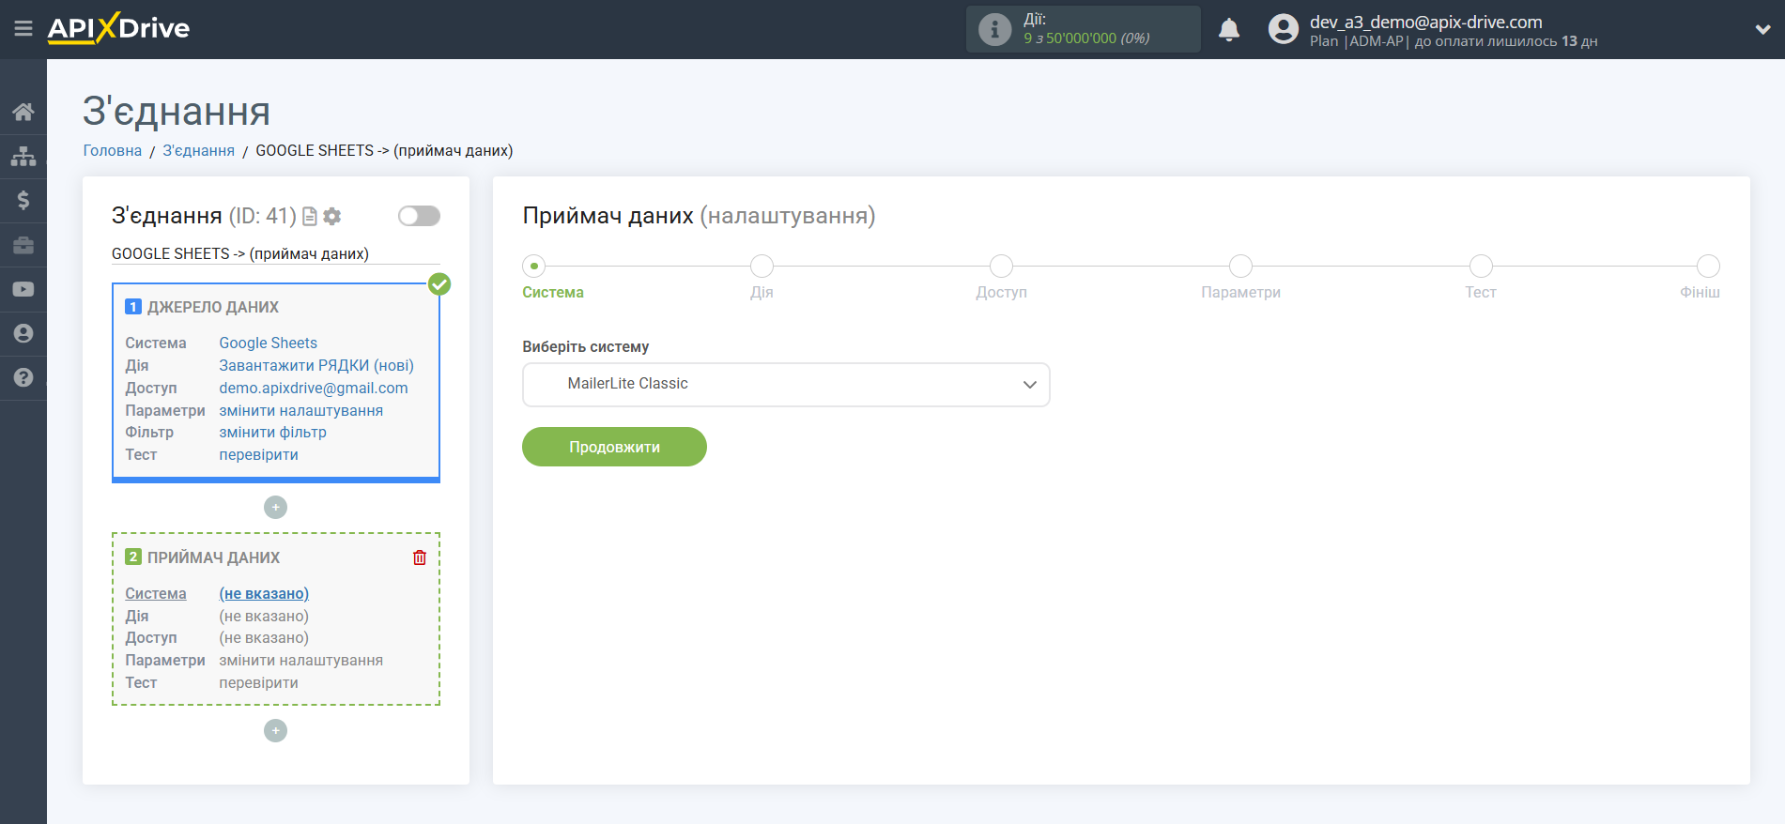Open notifications bell

pyautogui.click(x=1229, y=29)
